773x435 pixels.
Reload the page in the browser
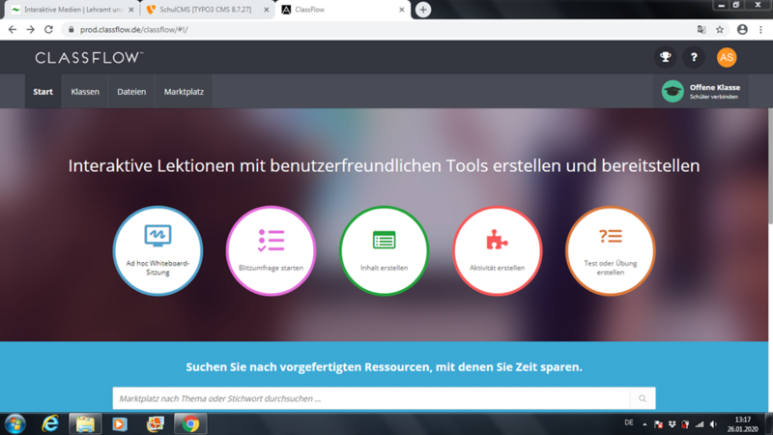48,30
